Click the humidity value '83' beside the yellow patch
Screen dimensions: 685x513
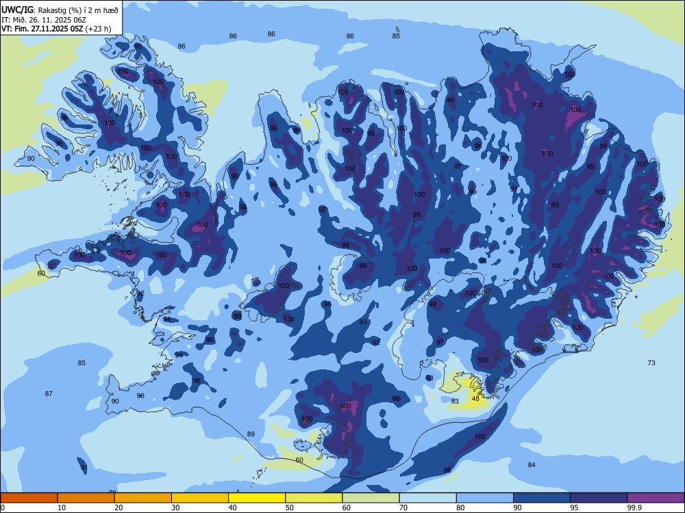455,401
